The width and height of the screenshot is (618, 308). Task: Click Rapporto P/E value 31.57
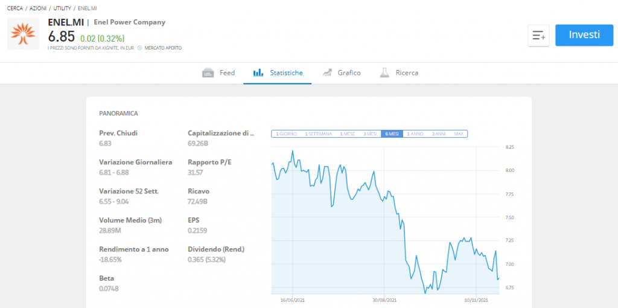point(195,173)
